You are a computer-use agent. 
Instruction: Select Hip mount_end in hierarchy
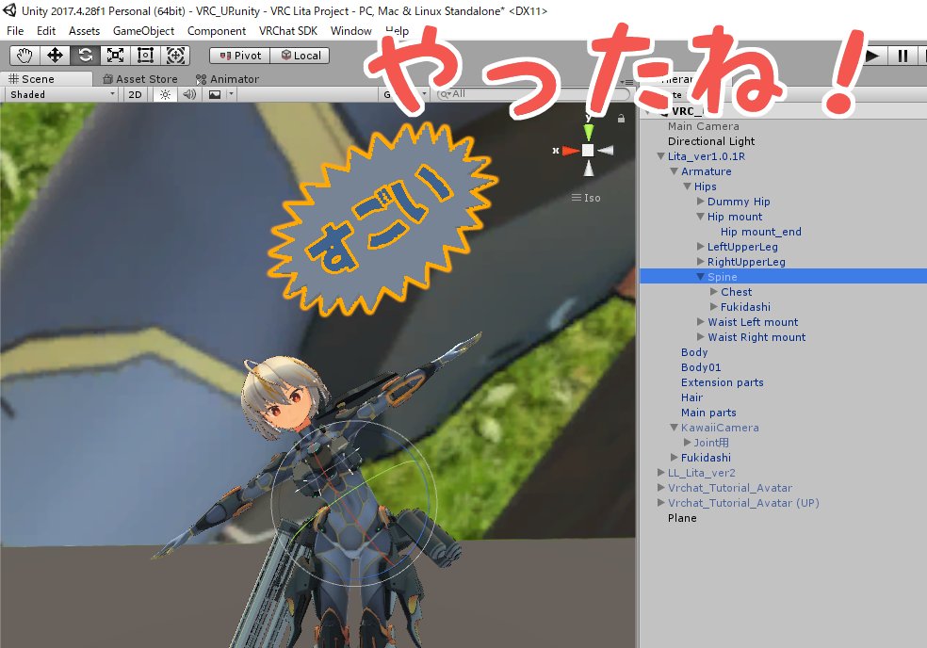tap(761, 232)
